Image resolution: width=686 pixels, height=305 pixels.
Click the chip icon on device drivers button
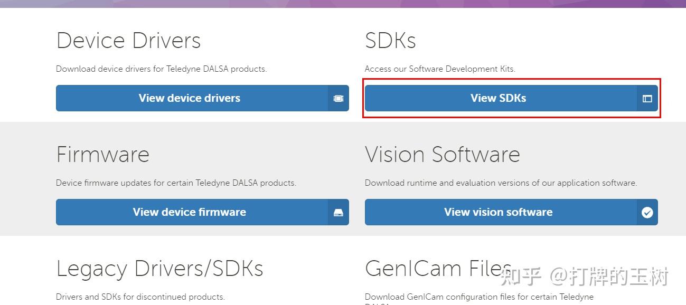coord(339,99)
